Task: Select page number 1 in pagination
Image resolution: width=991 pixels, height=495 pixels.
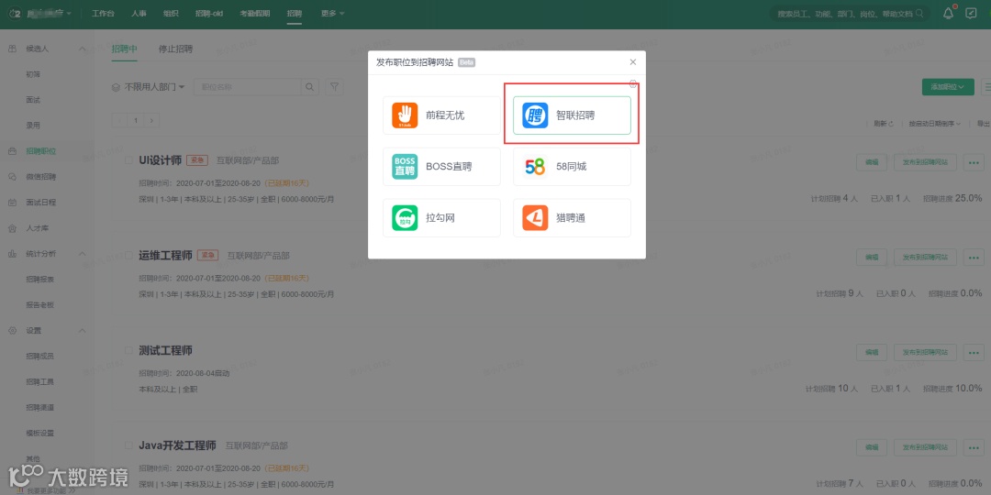Action: click(x=135, y=120)
